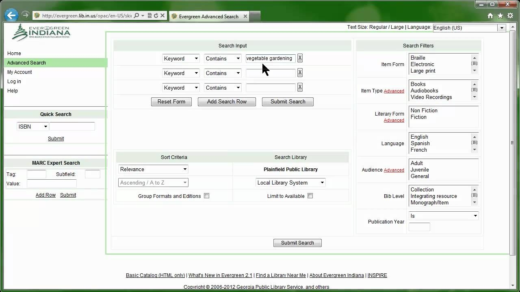Open Publication Year Is dropdown
Screen dimensions: 520x292
coord(444,216)
